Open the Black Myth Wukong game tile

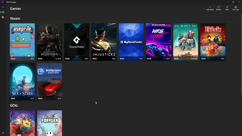pos(50,42)
